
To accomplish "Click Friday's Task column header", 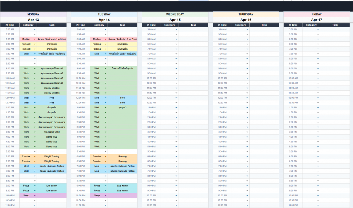I will [x=335, y=25].
